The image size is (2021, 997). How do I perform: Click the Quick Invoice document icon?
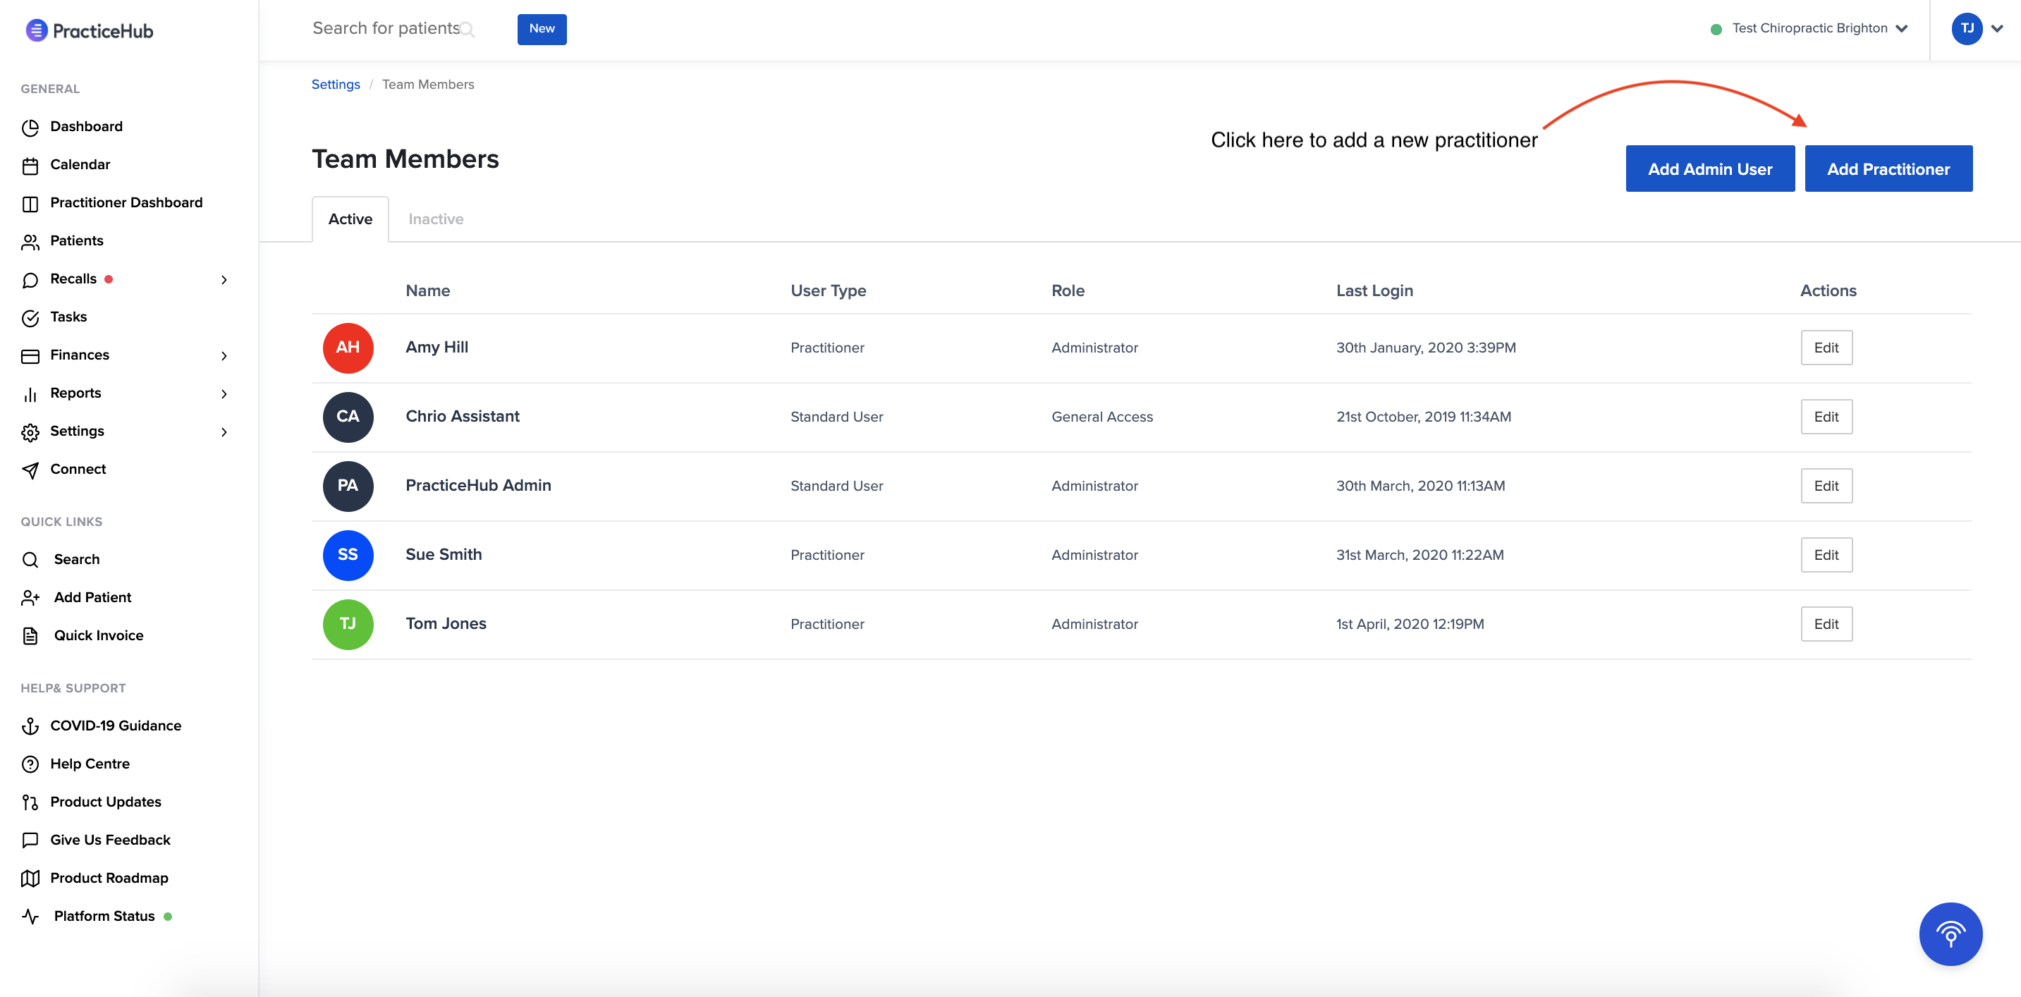[30, 636]
